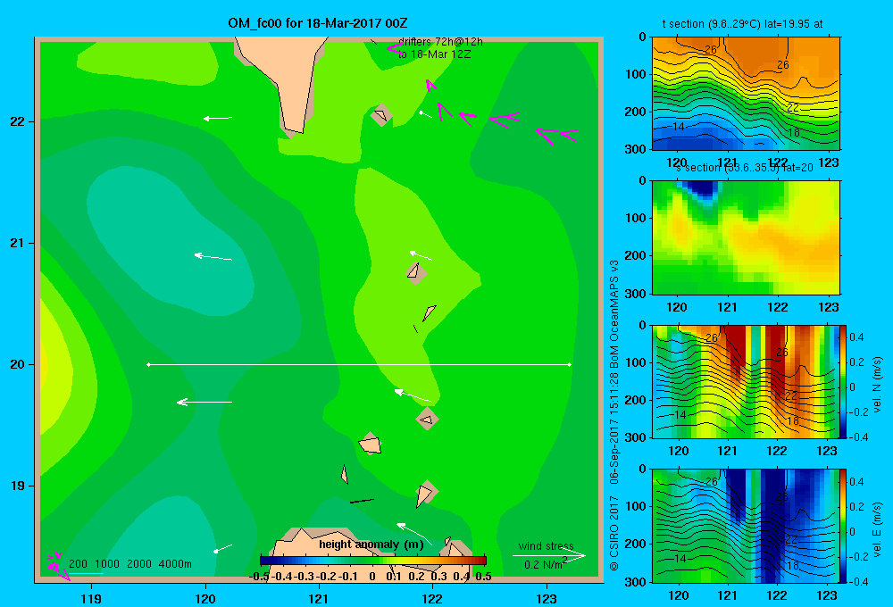This screenshot has height=607, width=893.
Task: Select the 'height anomaly (m)' label
Action: (x=371, y=545)
